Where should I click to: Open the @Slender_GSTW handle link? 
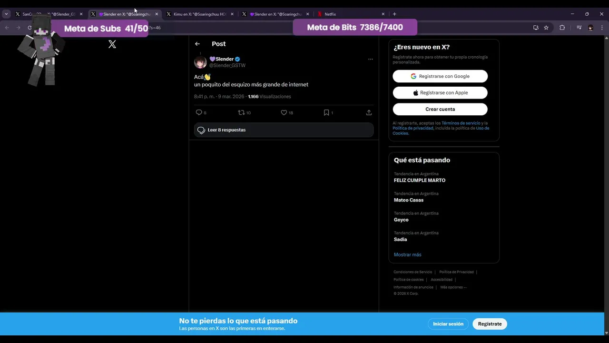click(227, 65)
